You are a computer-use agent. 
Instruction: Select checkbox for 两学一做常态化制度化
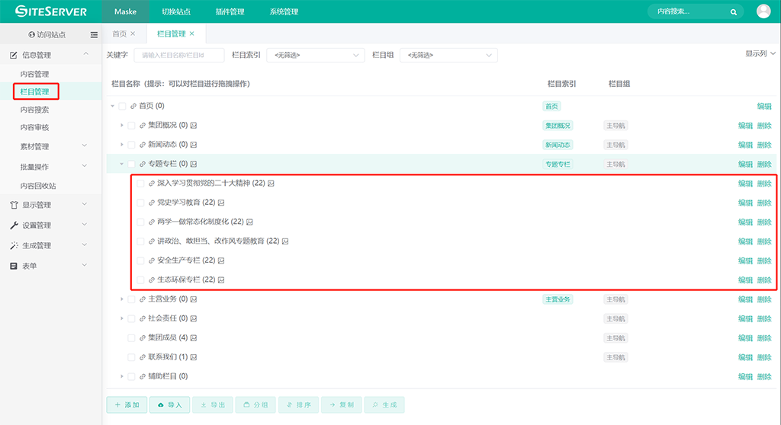140,222
